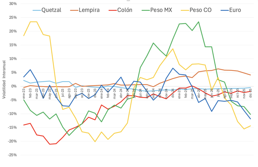The image size is (258, 167).
Task: Click the 30% y-axis label
Action: 13,4
